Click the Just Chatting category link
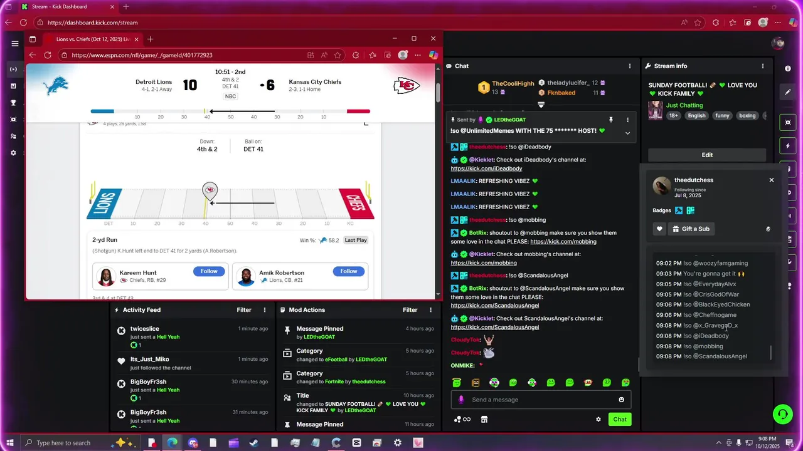Viewport: 803px width, 451px height. 684,105
